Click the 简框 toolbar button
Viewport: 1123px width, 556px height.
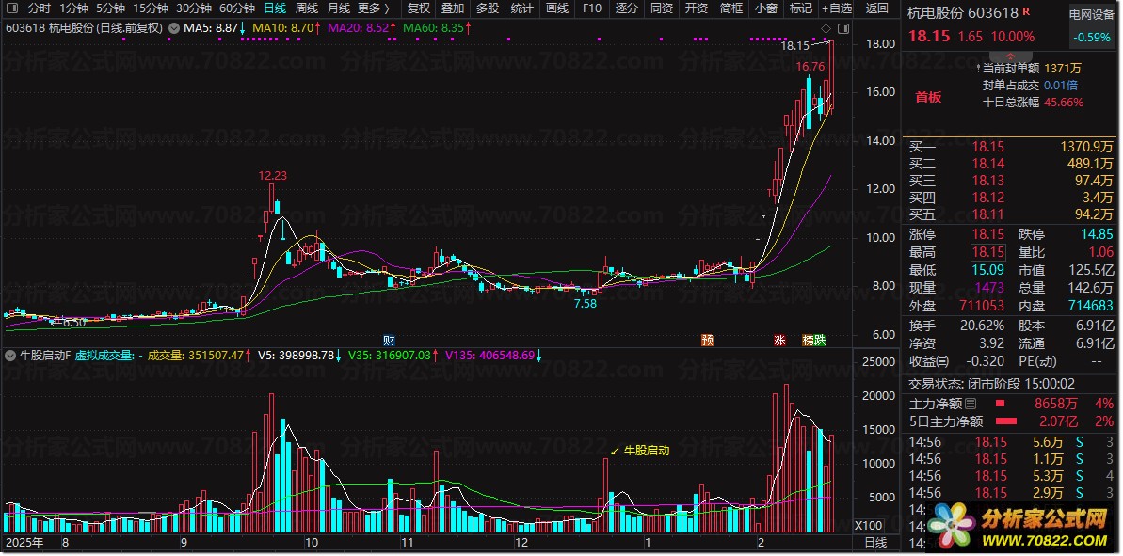[731, 8]
